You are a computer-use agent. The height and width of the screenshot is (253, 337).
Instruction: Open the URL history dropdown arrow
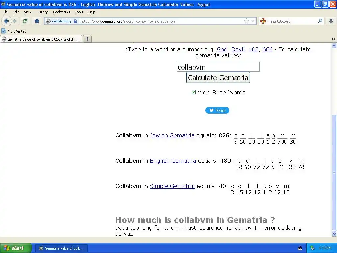coord(253,21)
